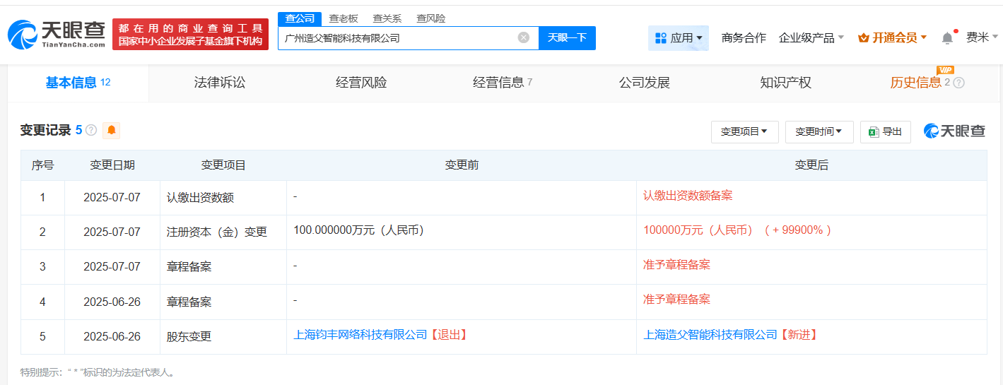Open the 开通会员 dropdown
This screenshot has height=385, width=1003.
[892, 37]
